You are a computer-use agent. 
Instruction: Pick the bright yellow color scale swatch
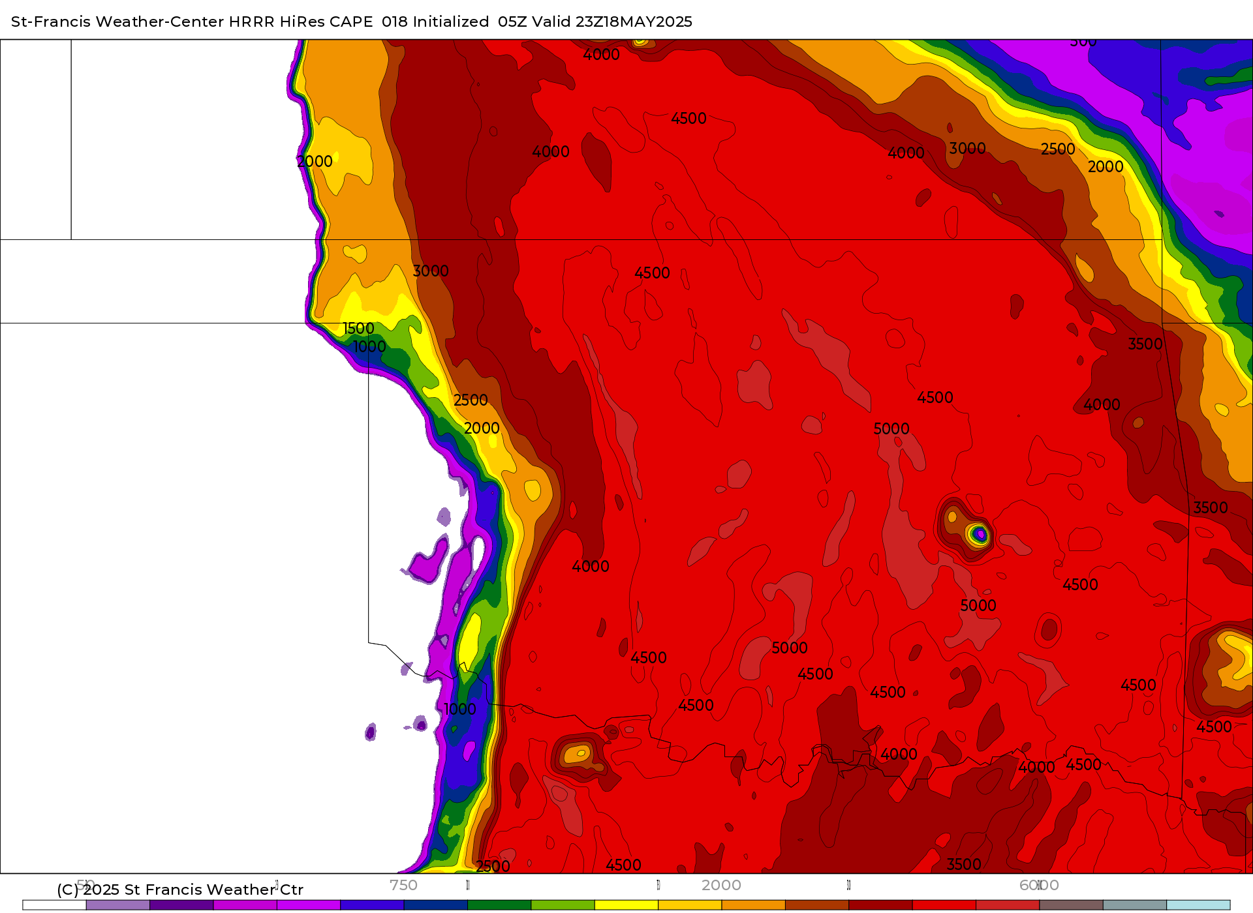point(626,905)
